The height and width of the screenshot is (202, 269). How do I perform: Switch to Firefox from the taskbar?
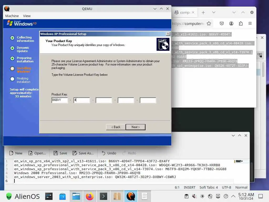tap(90, 196)
